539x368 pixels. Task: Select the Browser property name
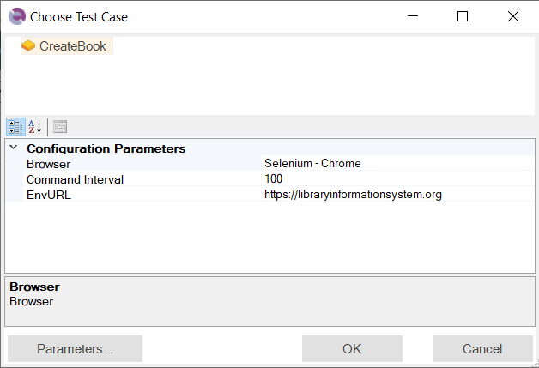click(48, 164)
